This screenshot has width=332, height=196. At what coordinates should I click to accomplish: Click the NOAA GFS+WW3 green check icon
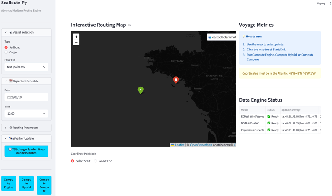pos(269,123)
